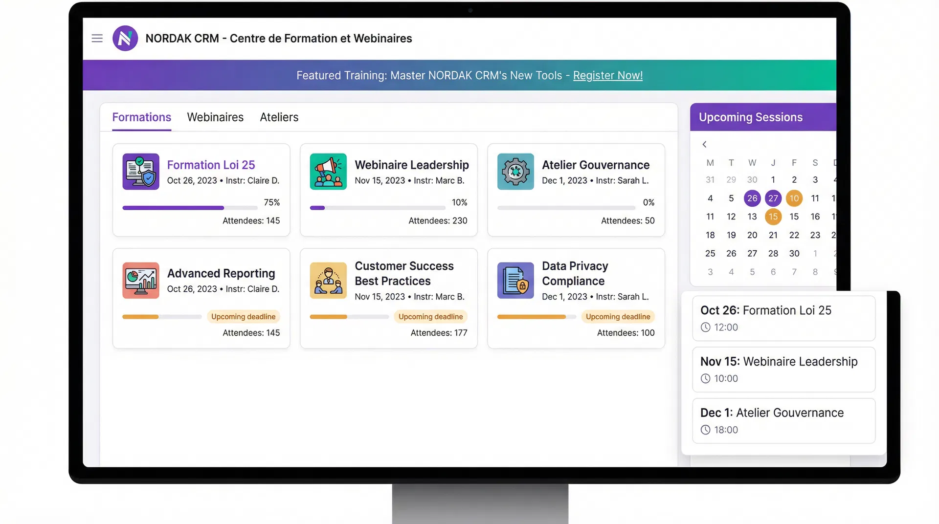Click the Formation Loi 25 shield icon

[x=141, y=172]
